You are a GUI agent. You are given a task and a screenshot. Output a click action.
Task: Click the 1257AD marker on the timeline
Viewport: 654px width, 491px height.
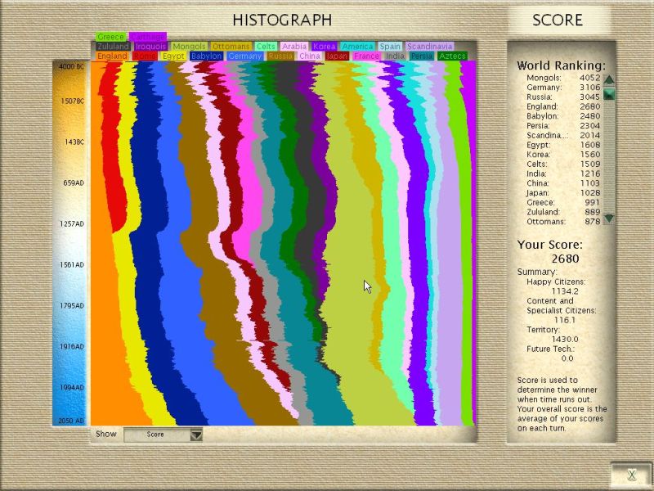pyautogui.click(x=74, y=223)
